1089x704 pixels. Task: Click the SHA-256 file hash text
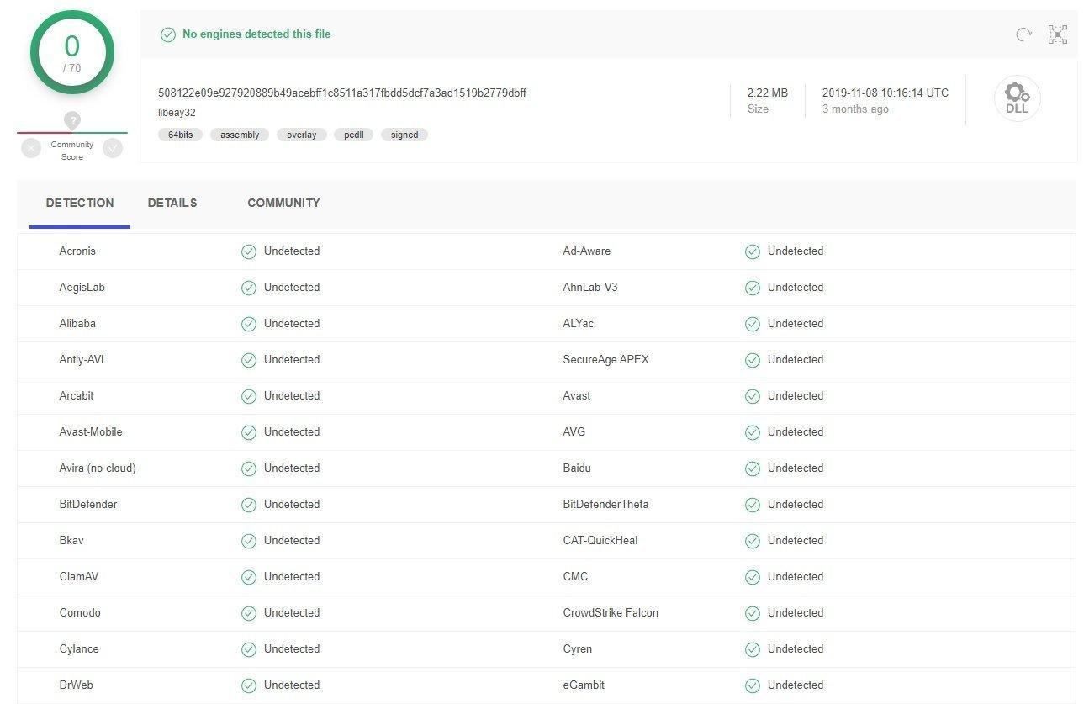[342, 93]
